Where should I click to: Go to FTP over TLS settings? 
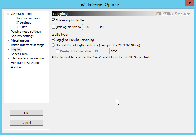tap(26, 63)
